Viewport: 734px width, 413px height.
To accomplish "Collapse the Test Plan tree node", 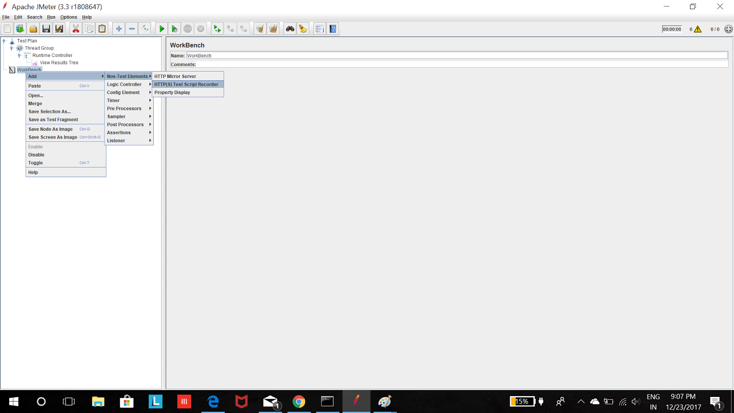I will click(x=5, y=40).
